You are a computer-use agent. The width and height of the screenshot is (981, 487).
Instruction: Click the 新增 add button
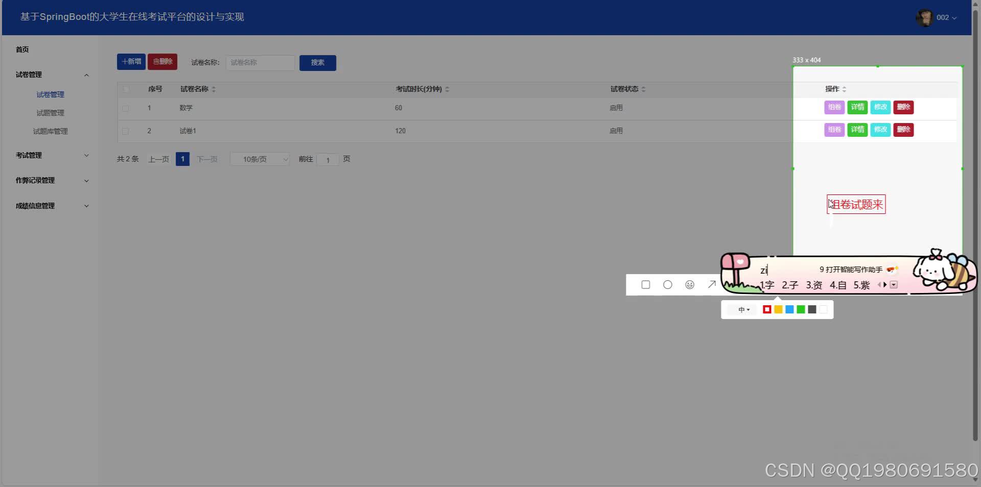[131, 62]
